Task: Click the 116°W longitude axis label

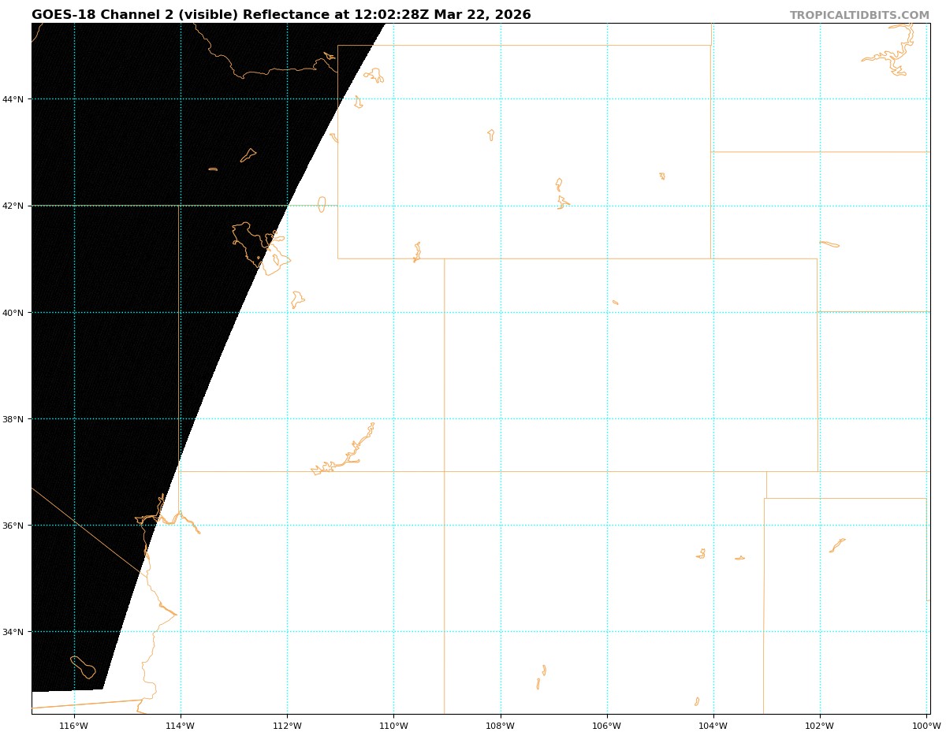Action: [73, 725]
